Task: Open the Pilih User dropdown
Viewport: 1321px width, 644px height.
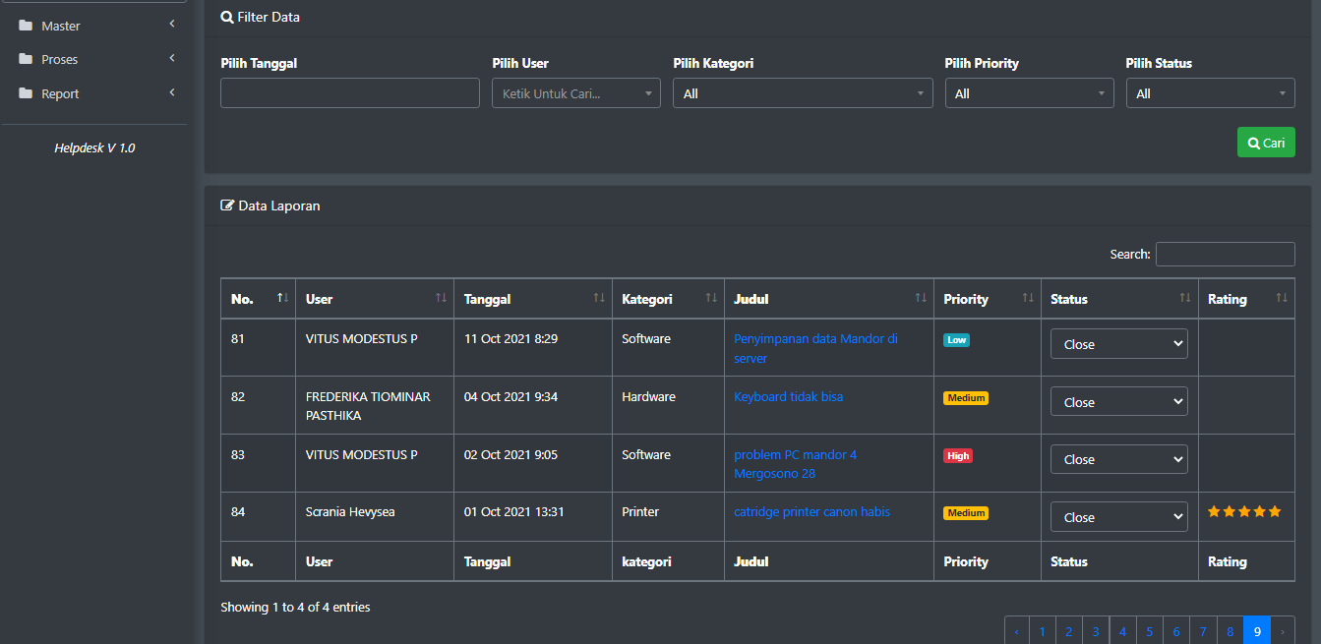Action: point(576,94)
